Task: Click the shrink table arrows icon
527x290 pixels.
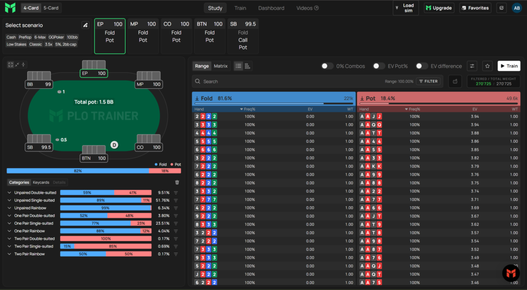Action: 17,65
